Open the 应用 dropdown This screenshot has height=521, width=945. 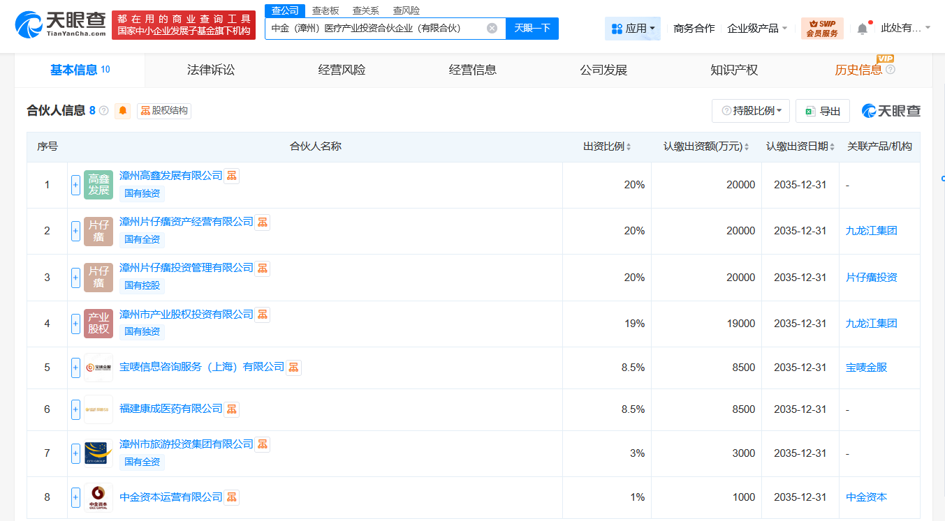click(x=633, y=29)
